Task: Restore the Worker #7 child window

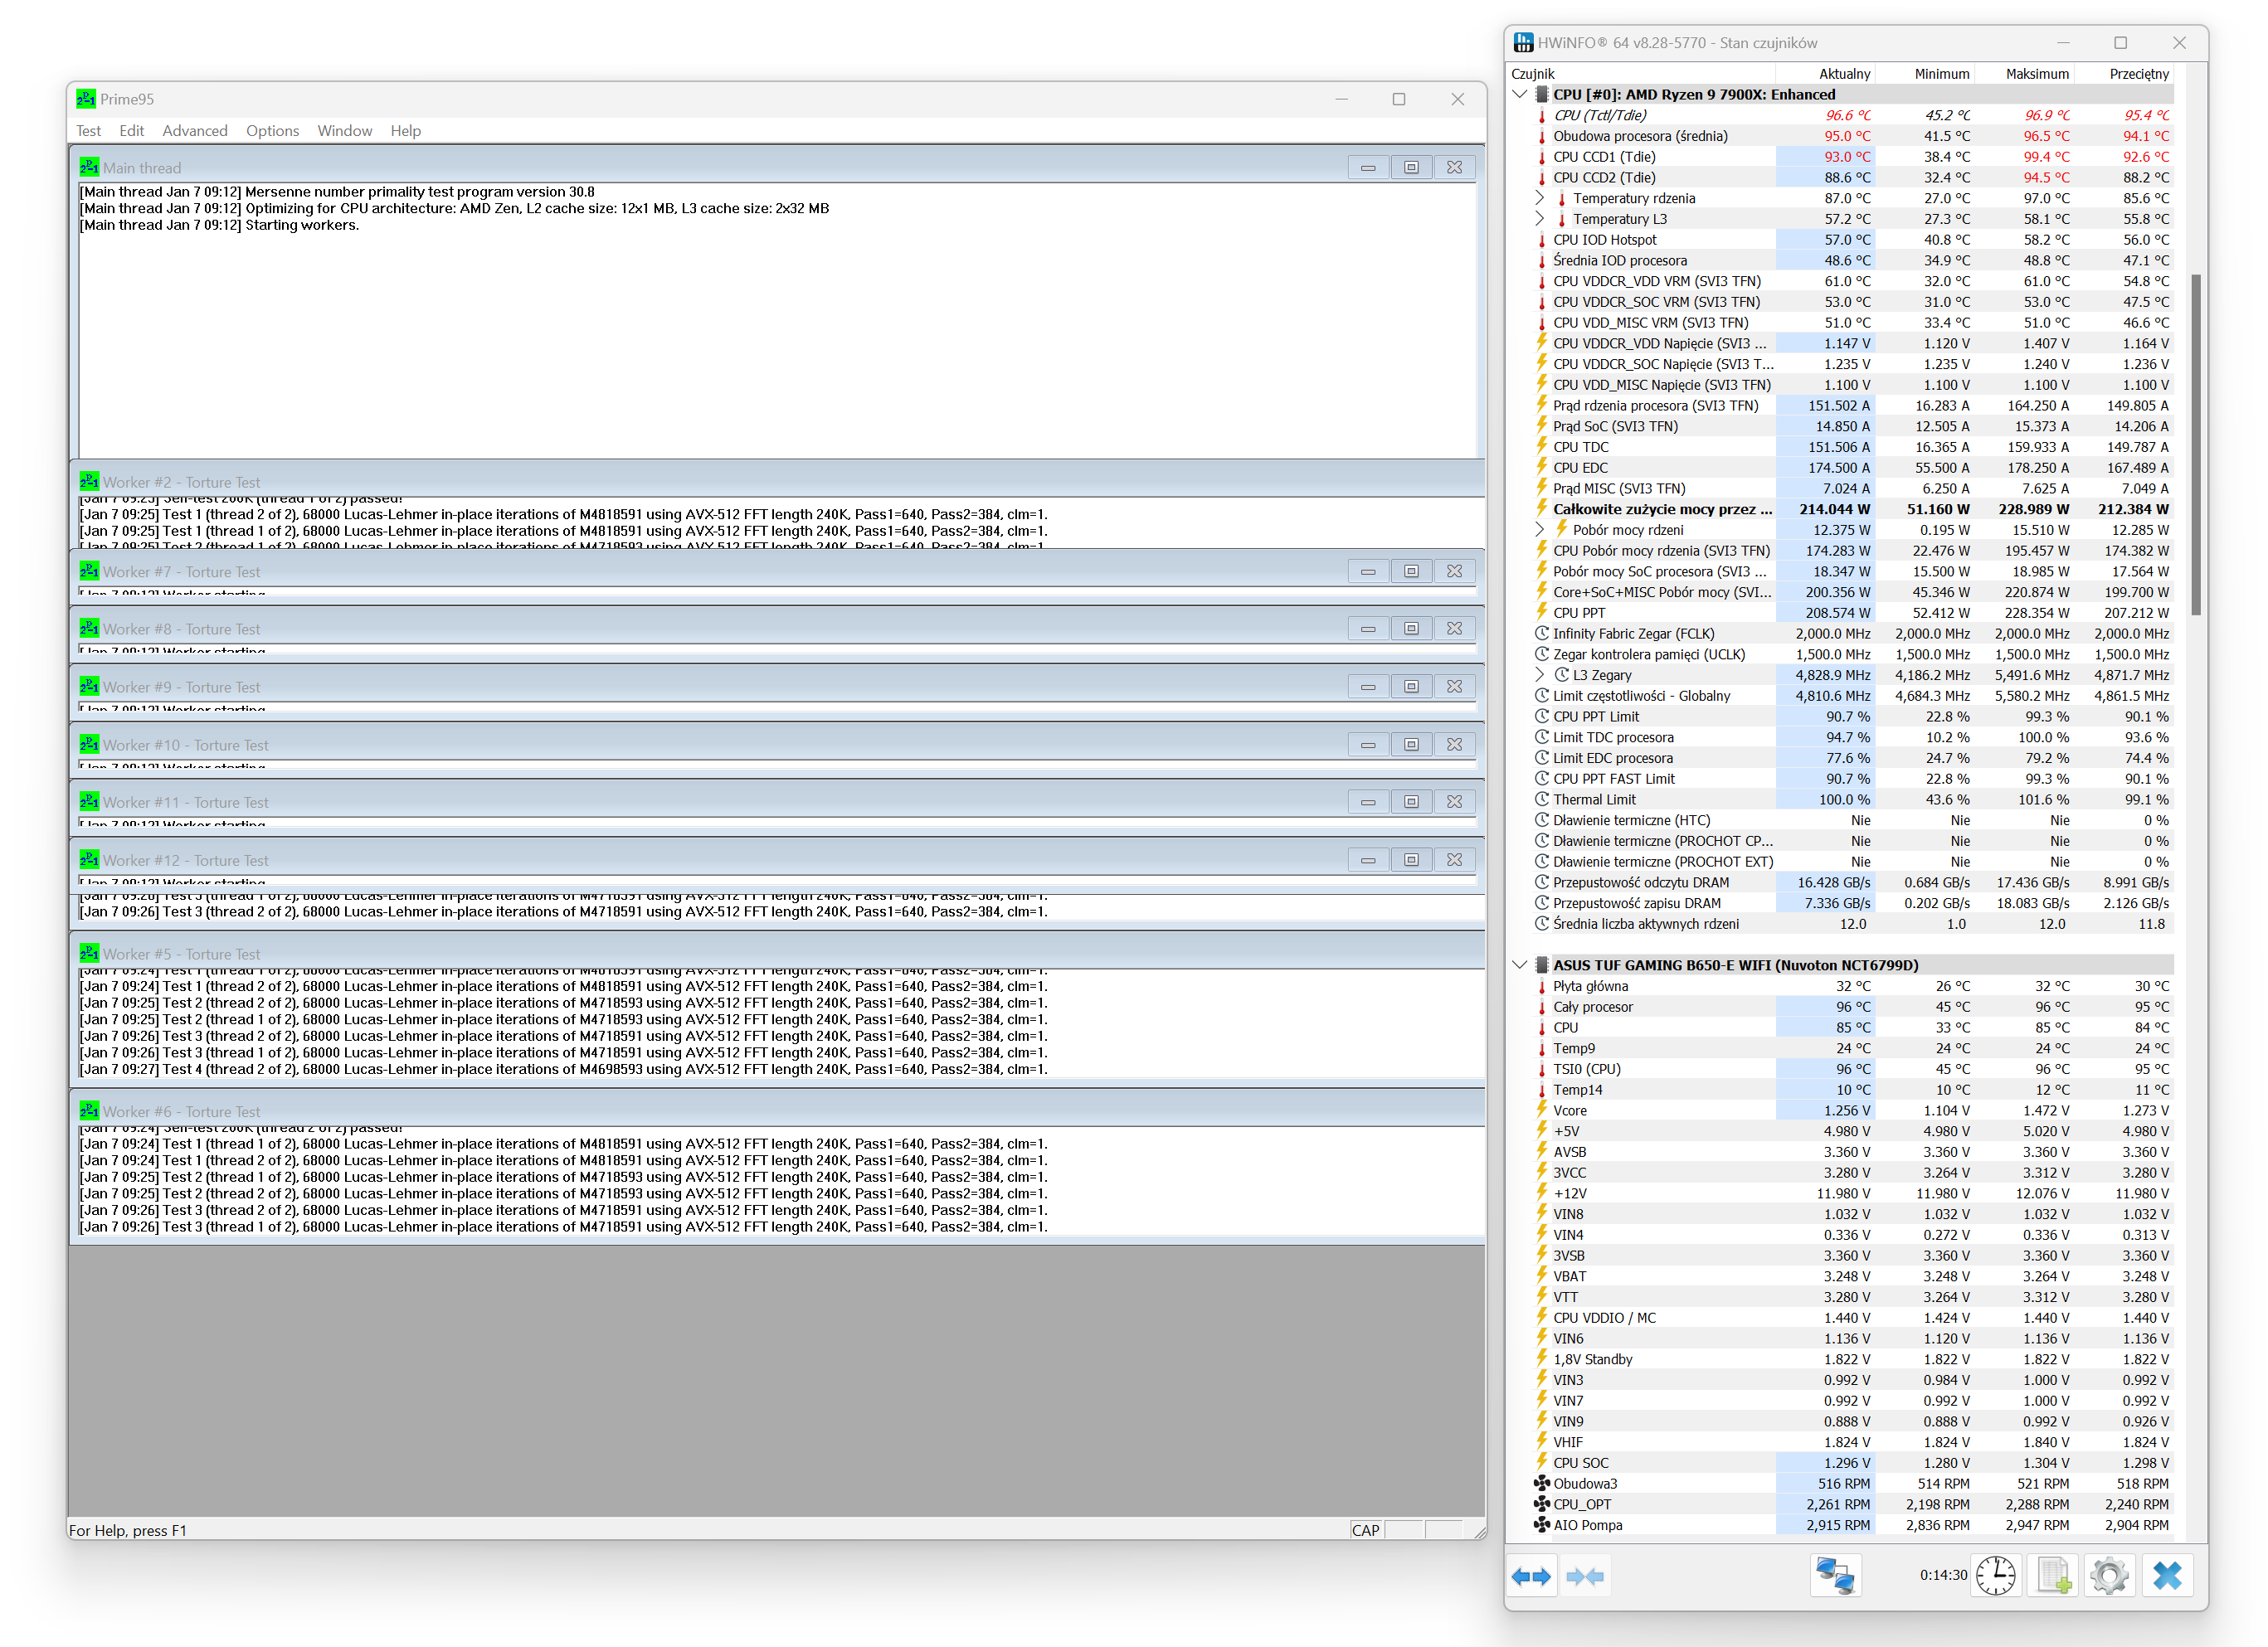Action: coord(1411,571)
